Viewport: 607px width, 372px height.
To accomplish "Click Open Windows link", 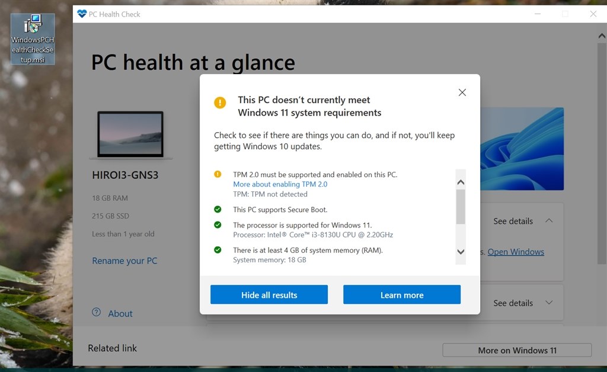I will 516,252.
